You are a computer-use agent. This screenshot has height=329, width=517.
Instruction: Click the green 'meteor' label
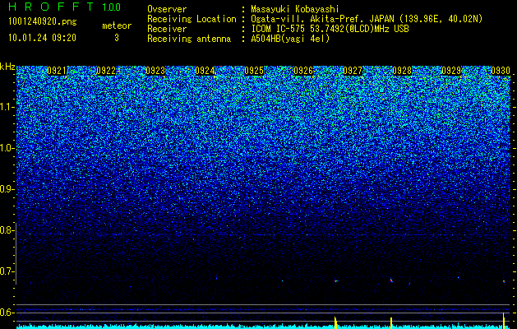click(x=117, y=25)
